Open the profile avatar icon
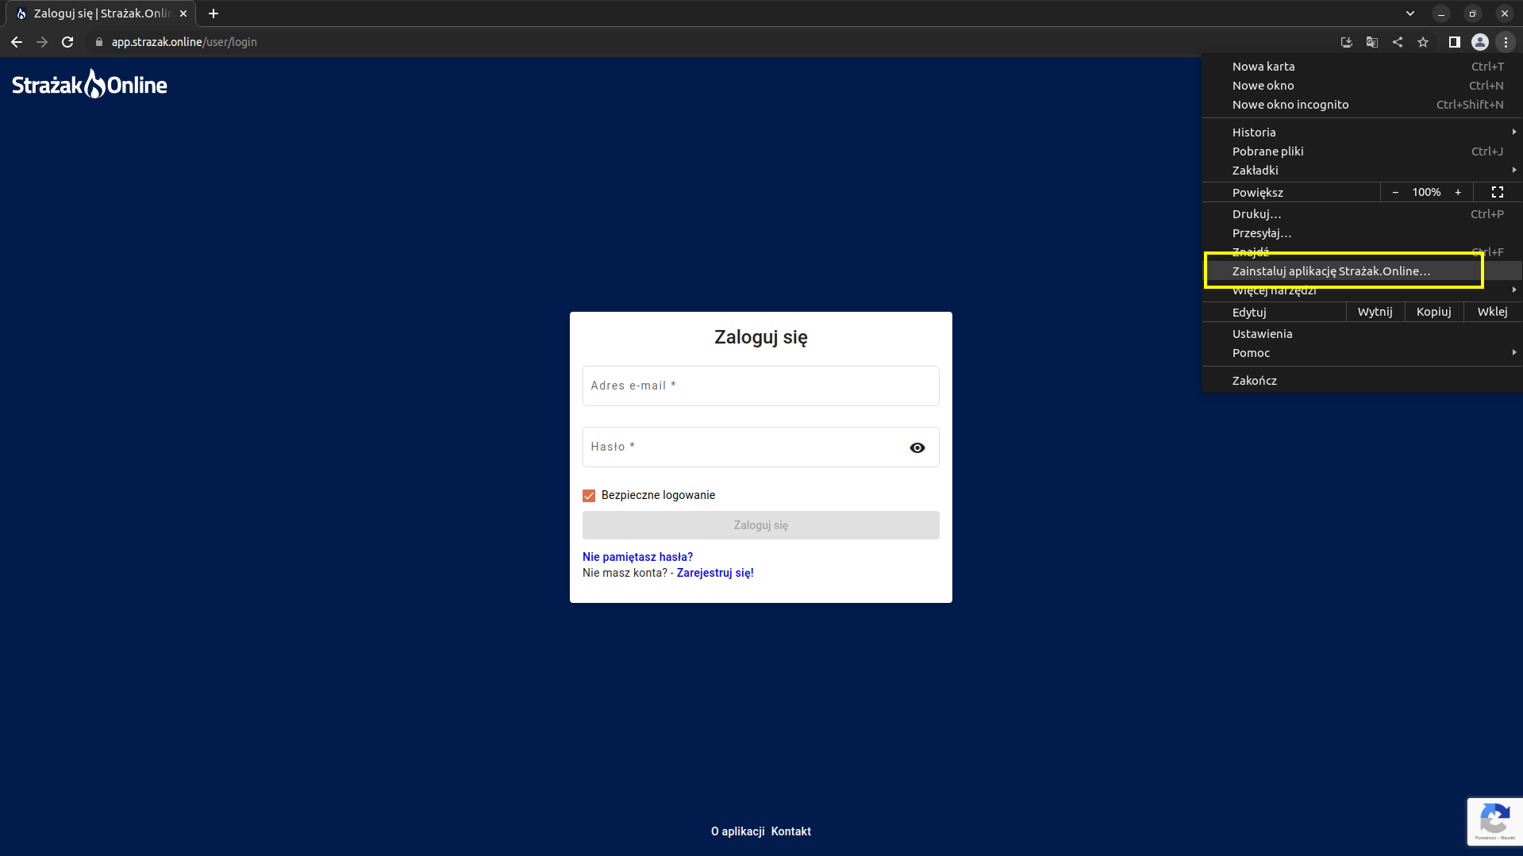Viewport: 1523px width, 856px height. tap(1480, 42)
